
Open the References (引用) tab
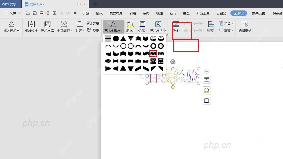point(133,13)
